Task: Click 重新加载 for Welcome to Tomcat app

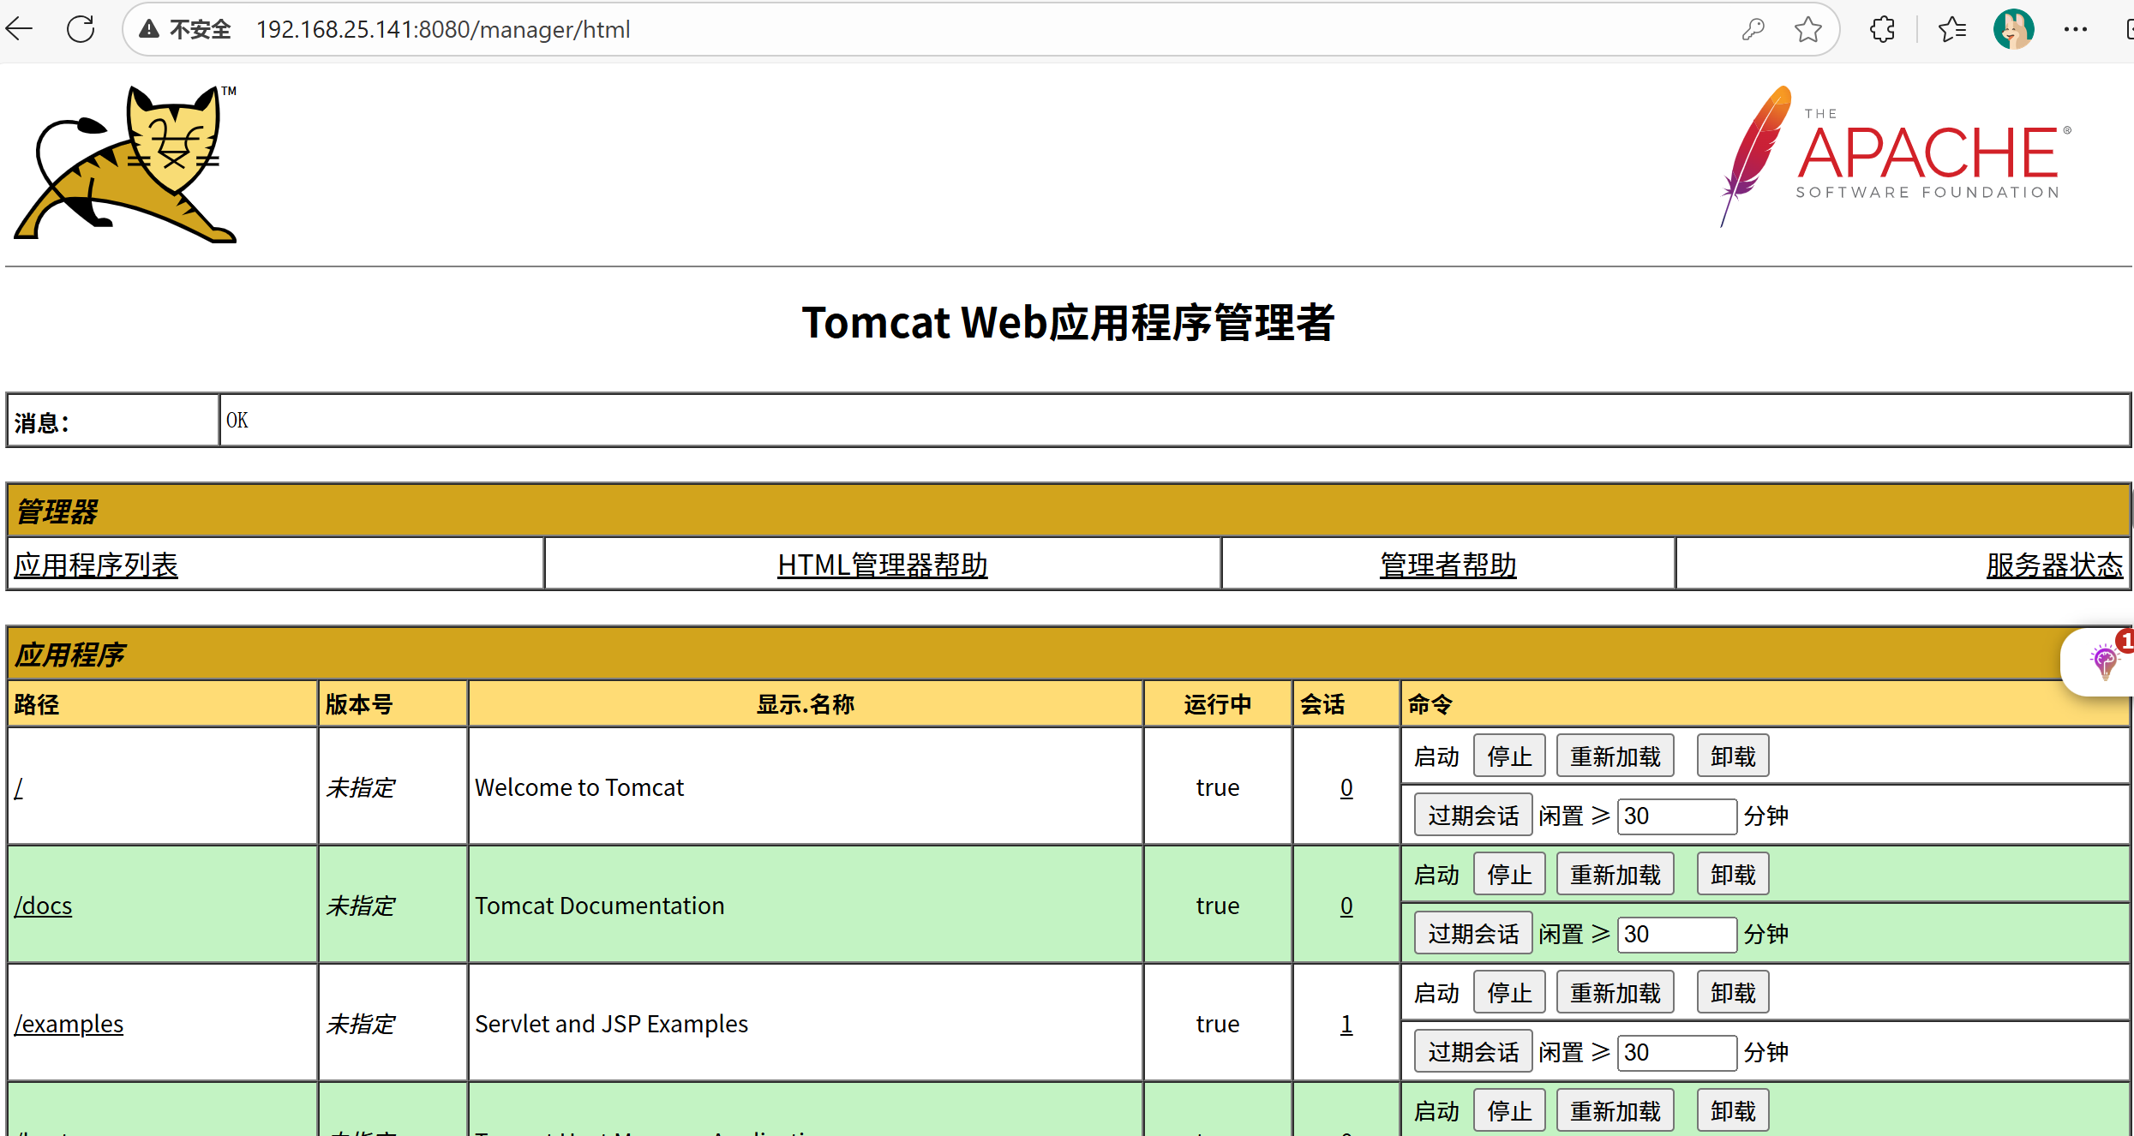Action: (1615, 756)
